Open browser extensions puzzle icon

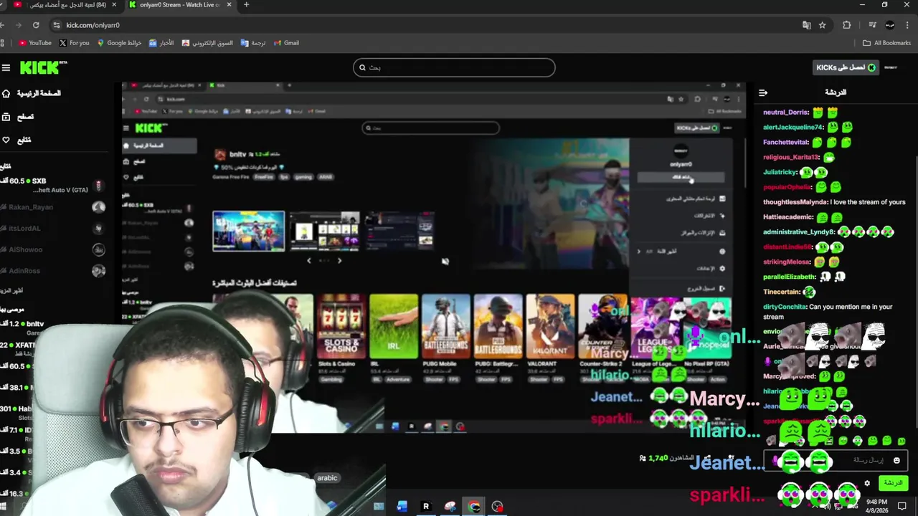click(846, 25)
